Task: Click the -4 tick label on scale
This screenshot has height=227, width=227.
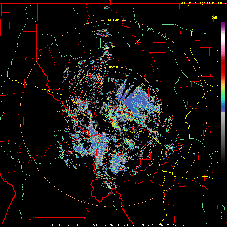Action: point(217,152)
